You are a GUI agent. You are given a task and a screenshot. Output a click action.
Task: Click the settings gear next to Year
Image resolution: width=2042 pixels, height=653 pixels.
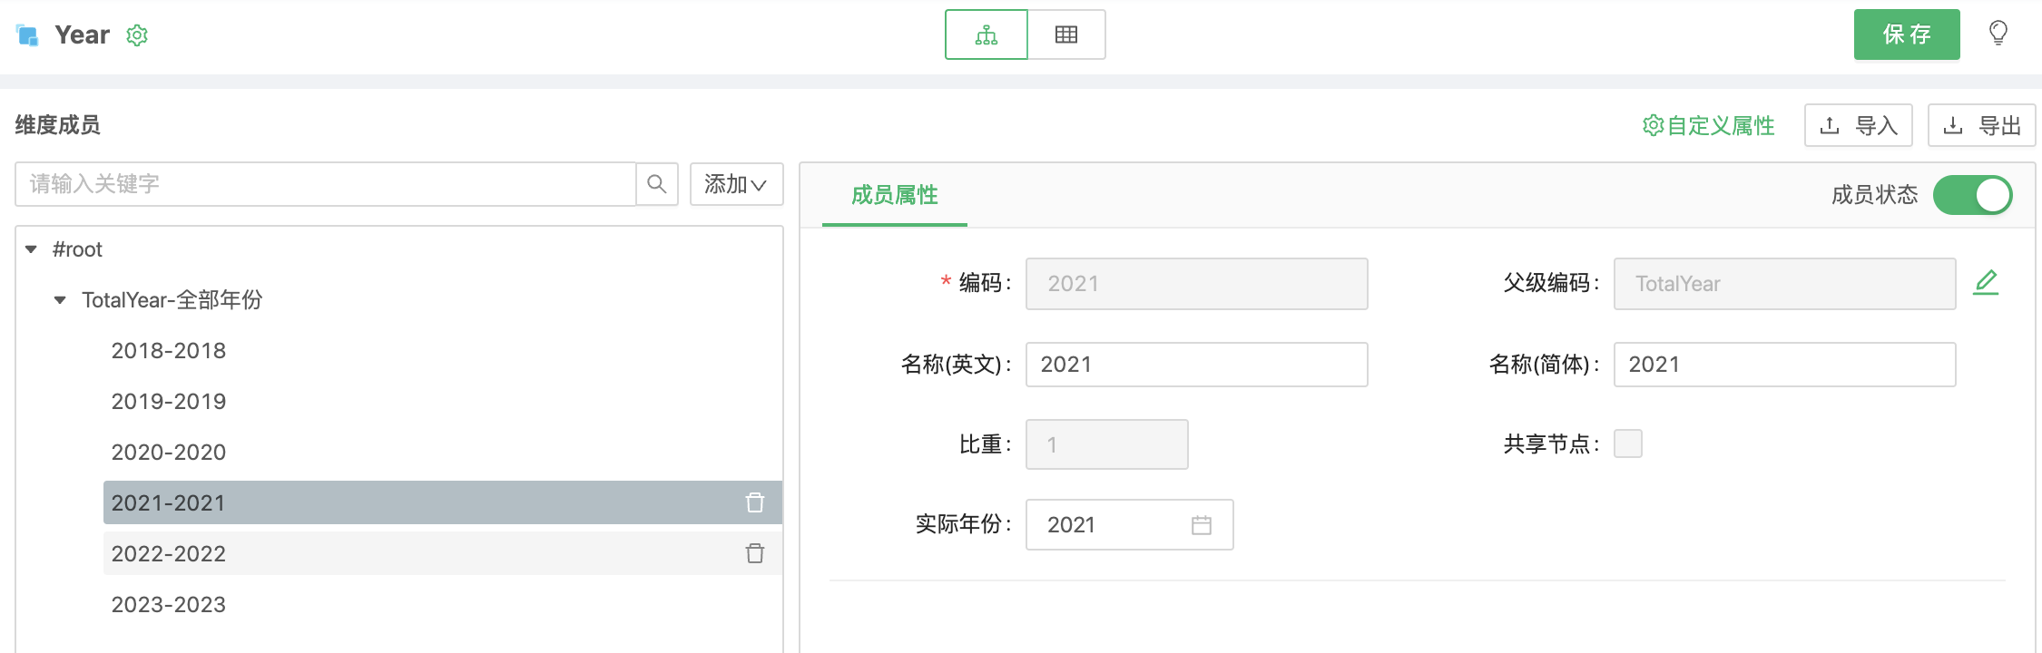pyautogui.click(x=137, y=35)
